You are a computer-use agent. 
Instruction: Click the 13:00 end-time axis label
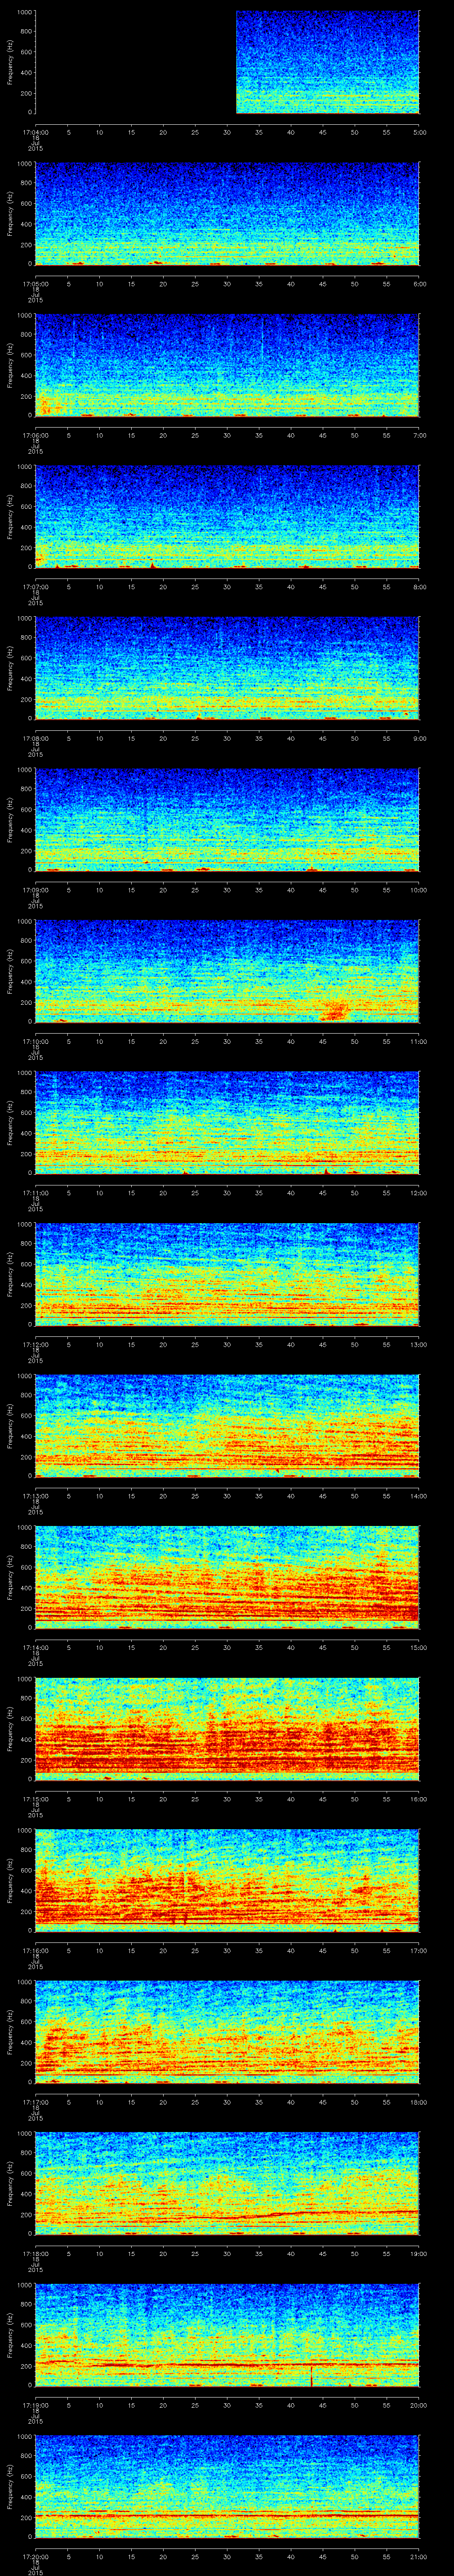[419, 1344]
